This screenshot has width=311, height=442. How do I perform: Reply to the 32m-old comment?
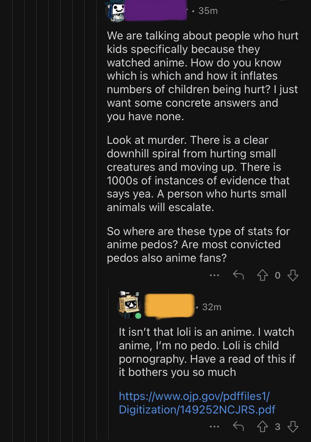tap(239, 426)
